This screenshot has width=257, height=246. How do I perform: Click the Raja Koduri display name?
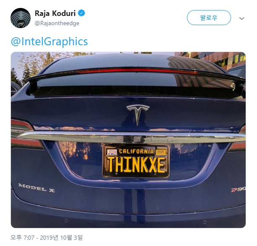click(x=55, y=13)
